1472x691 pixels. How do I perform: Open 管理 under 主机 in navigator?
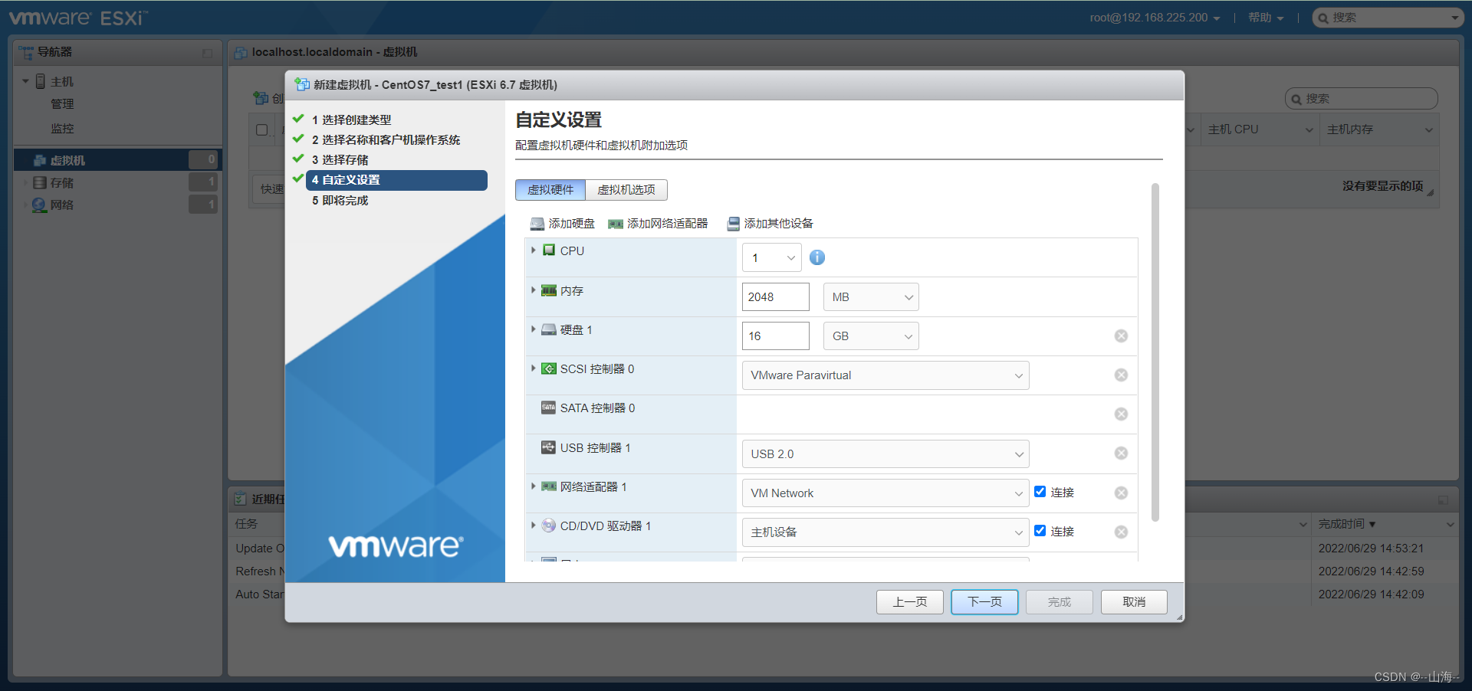point(62,104)
